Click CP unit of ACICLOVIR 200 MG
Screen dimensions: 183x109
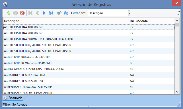(152, 57)
